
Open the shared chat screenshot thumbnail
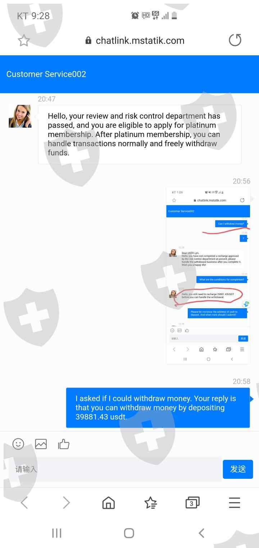[208, 276]
